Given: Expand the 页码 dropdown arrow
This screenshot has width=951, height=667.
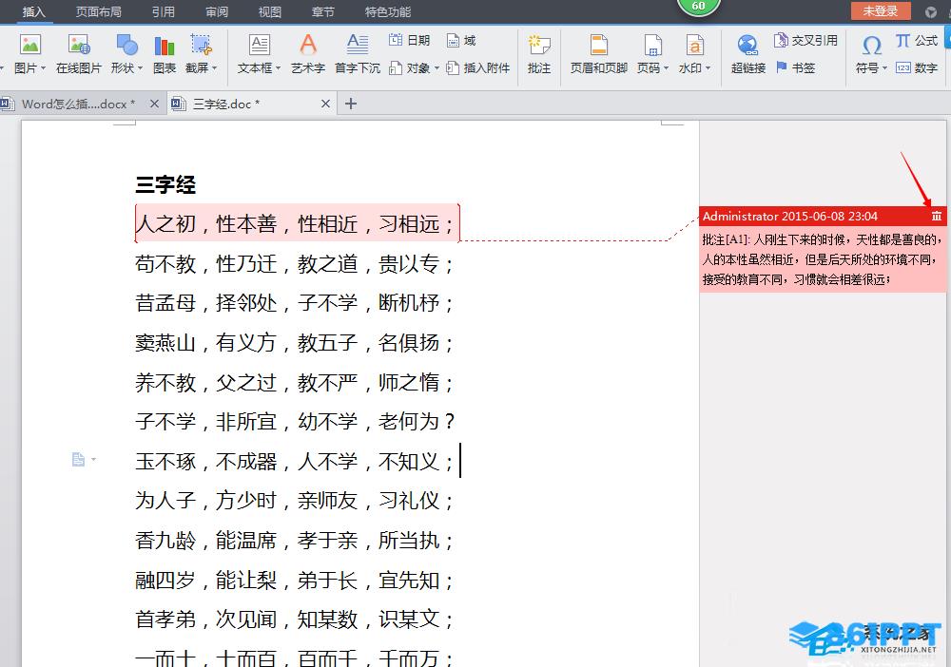Looking at the screenshot, I should (x=666, y=67).
